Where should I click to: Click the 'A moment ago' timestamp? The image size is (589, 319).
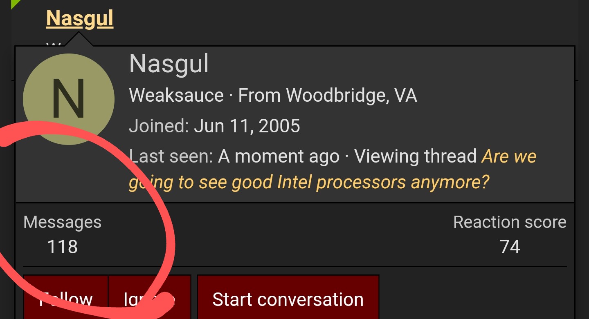coord(279,156)
